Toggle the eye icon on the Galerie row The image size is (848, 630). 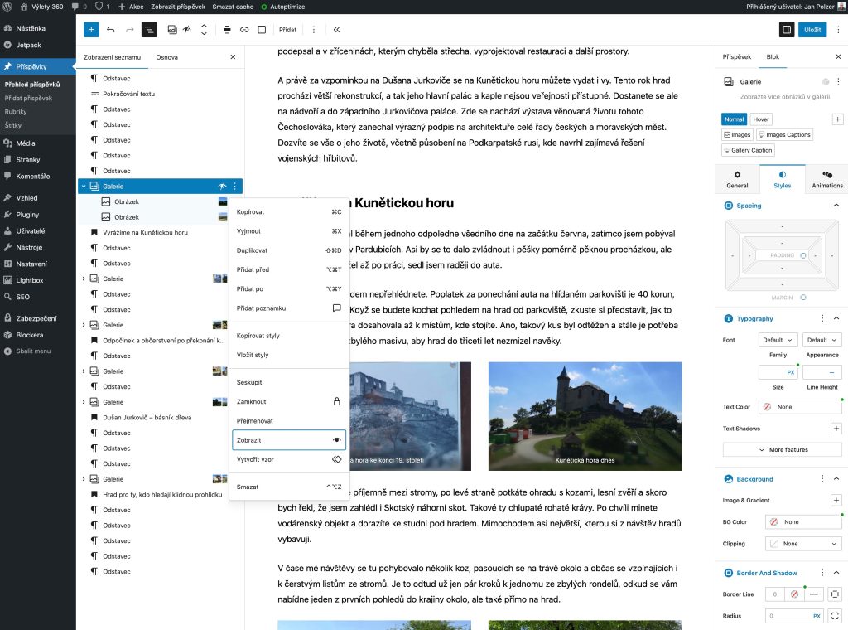tap(222, 187)
